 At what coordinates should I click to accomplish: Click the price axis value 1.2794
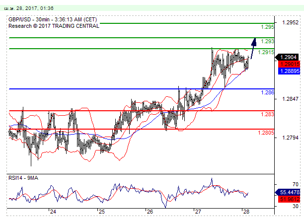pyautogui.click(x=290, y=138)
